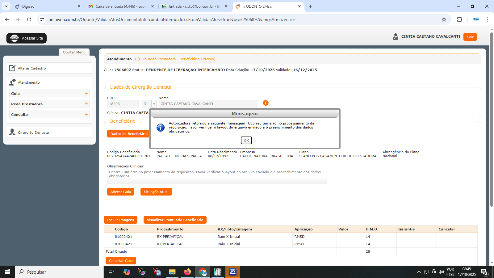Click the Acessar Site button
This screenshot has height=278, width=494.
(x=27, y=38)
